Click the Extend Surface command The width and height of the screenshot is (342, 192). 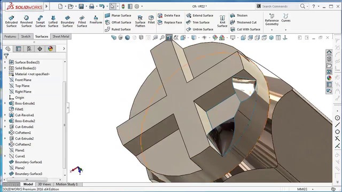tap(199, 15)
